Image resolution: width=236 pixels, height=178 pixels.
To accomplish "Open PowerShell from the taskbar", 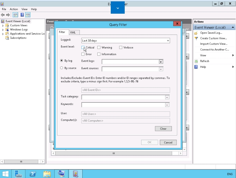I will (32, 174).
